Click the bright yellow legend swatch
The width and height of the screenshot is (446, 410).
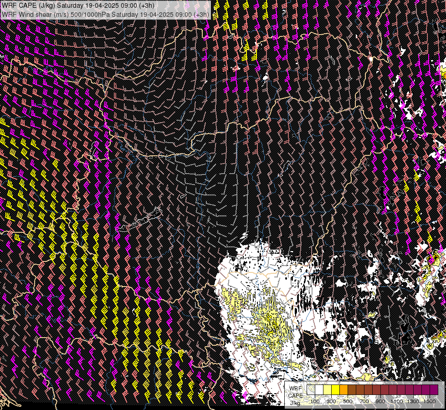pos(335,389)
